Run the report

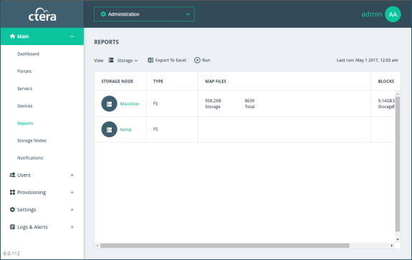click(202, 60)
